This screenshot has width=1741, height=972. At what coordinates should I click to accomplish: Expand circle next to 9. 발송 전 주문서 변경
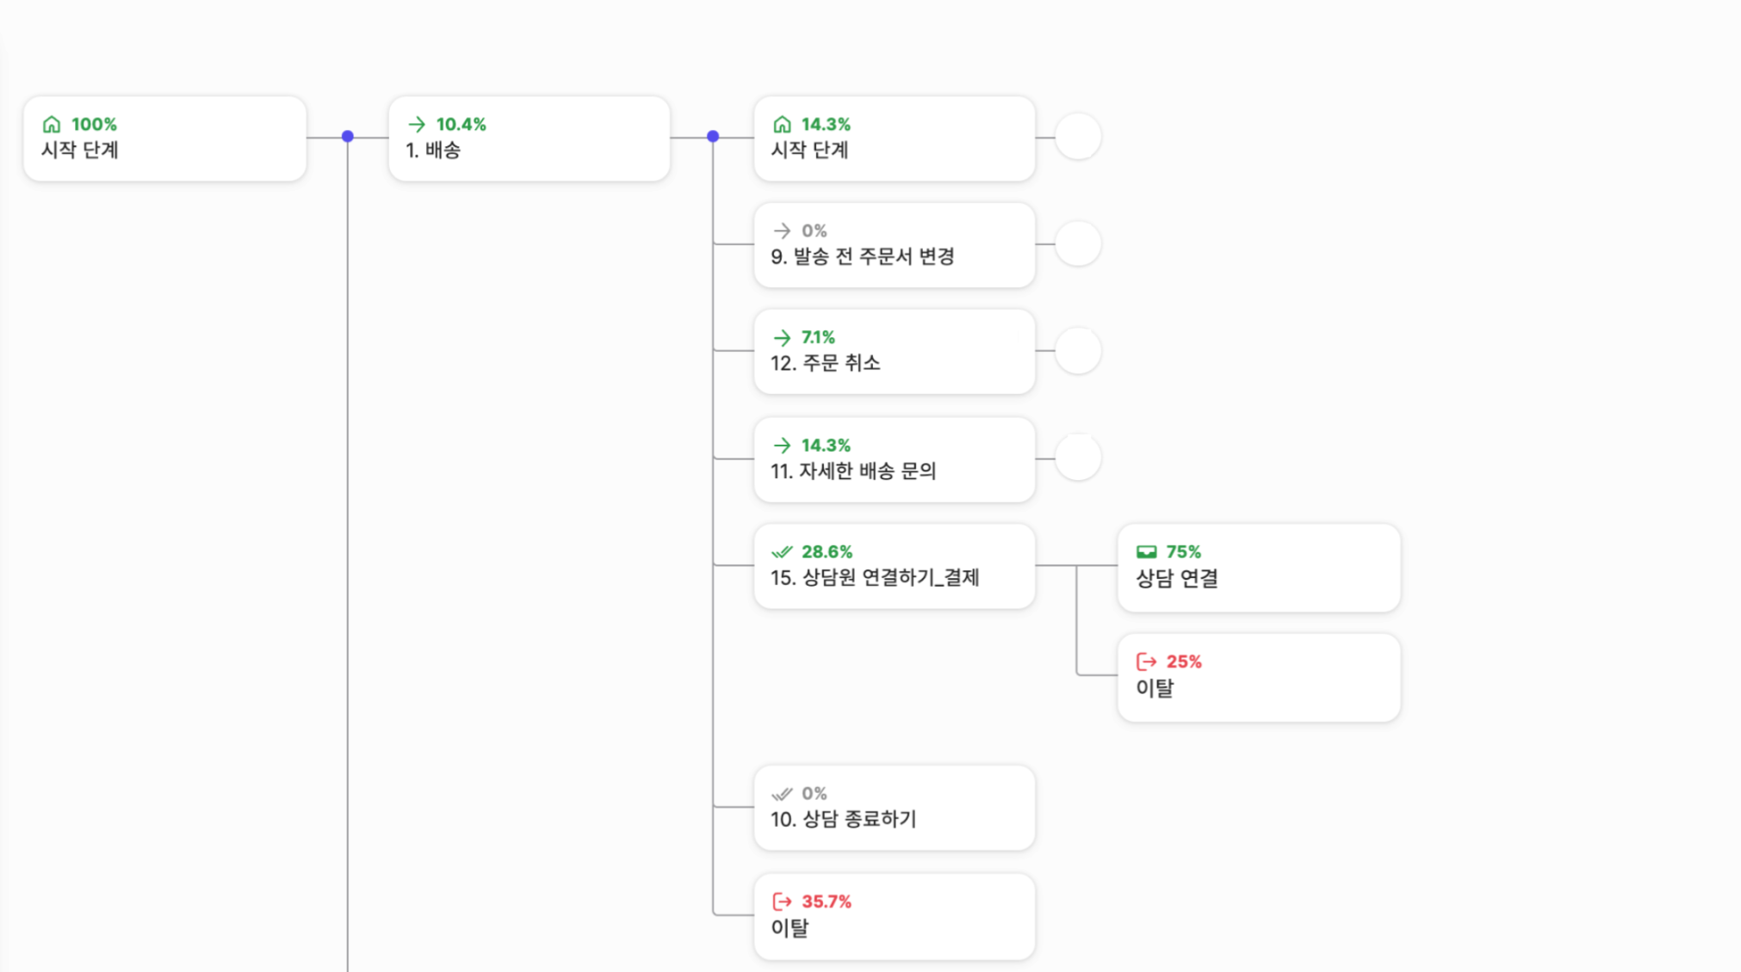click(x=1077, y=244)
